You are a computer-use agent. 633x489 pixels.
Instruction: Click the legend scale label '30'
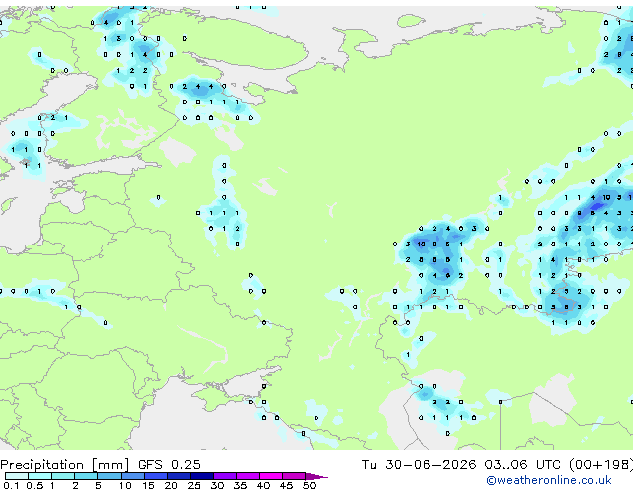pyautogui.click(x=217, y=485)
